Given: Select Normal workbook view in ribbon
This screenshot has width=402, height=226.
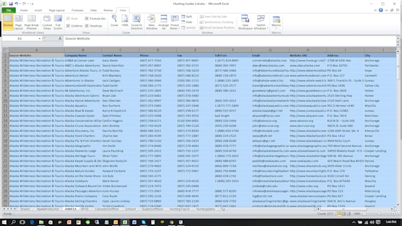Looking at the screenshot, I should pyautogui.click(x=8, y=22).
